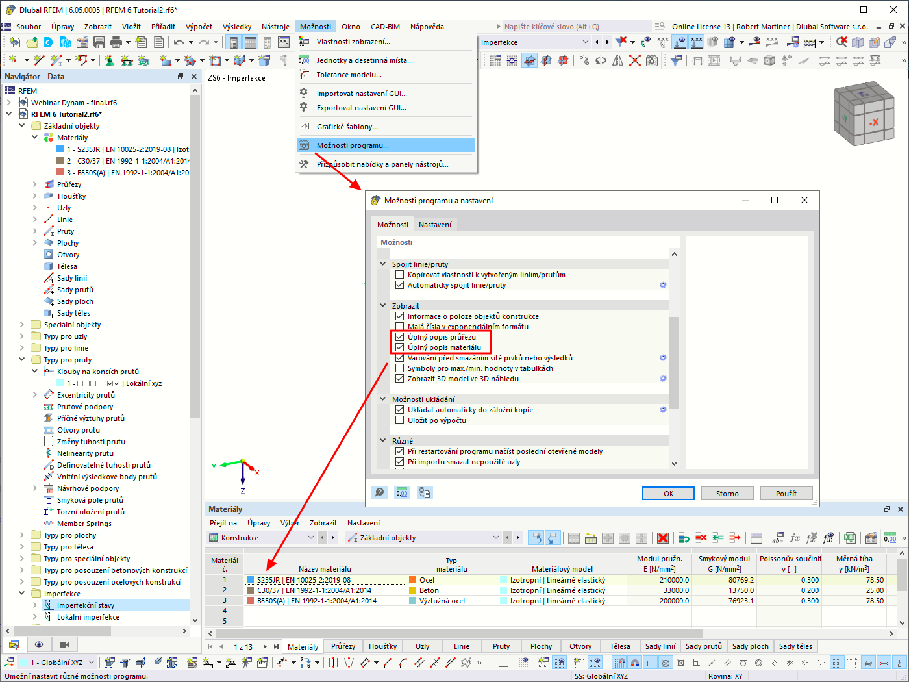The image size is (909, 682).
Task: Open the Soubor menu
Action: 29,27
